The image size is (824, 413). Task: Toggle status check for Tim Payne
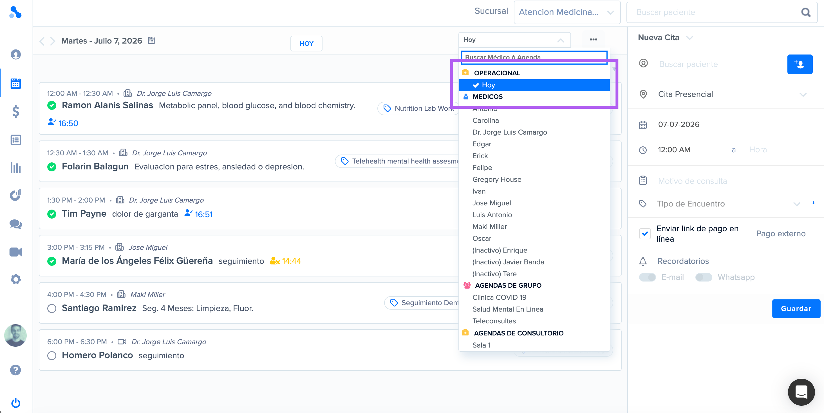pyautogui.click(x=52, y=214)
